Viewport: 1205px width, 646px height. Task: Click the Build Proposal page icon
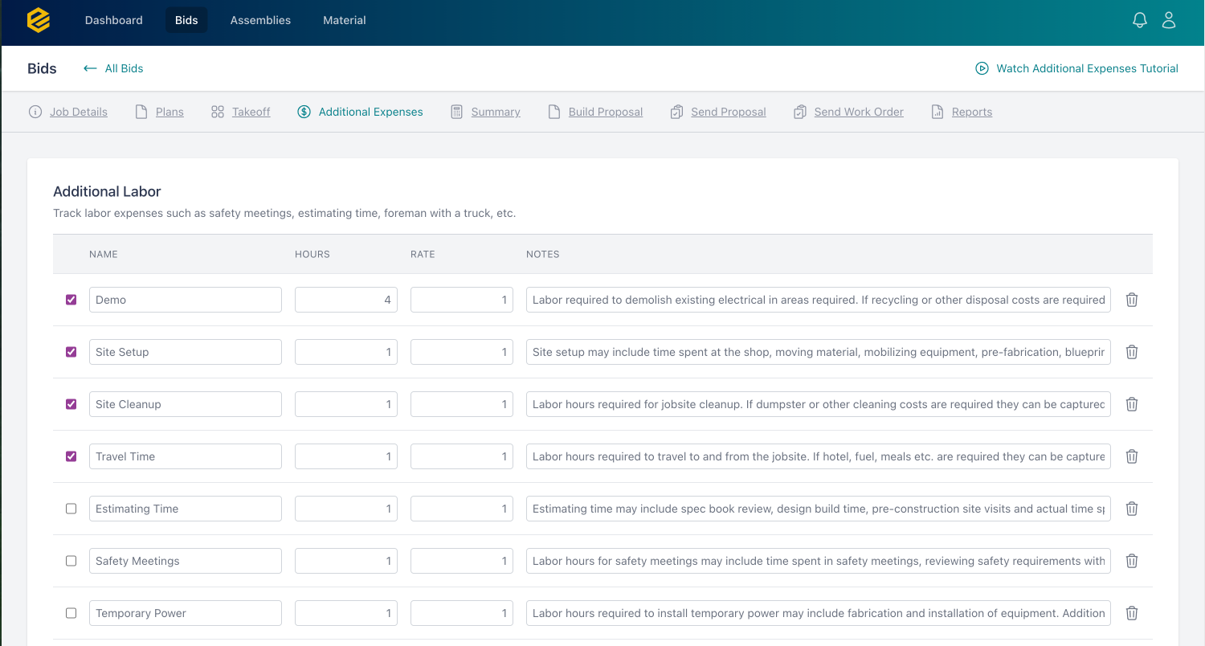553,112
